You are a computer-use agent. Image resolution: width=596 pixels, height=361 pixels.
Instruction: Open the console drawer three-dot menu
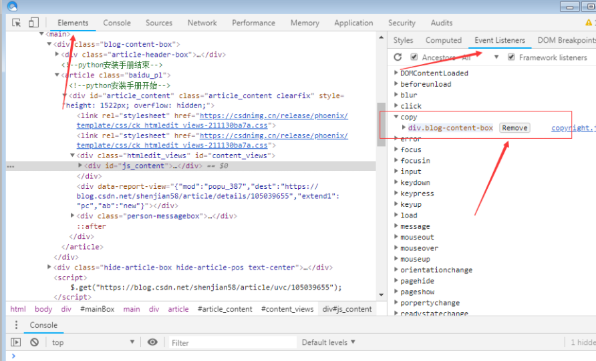(16, 325)
